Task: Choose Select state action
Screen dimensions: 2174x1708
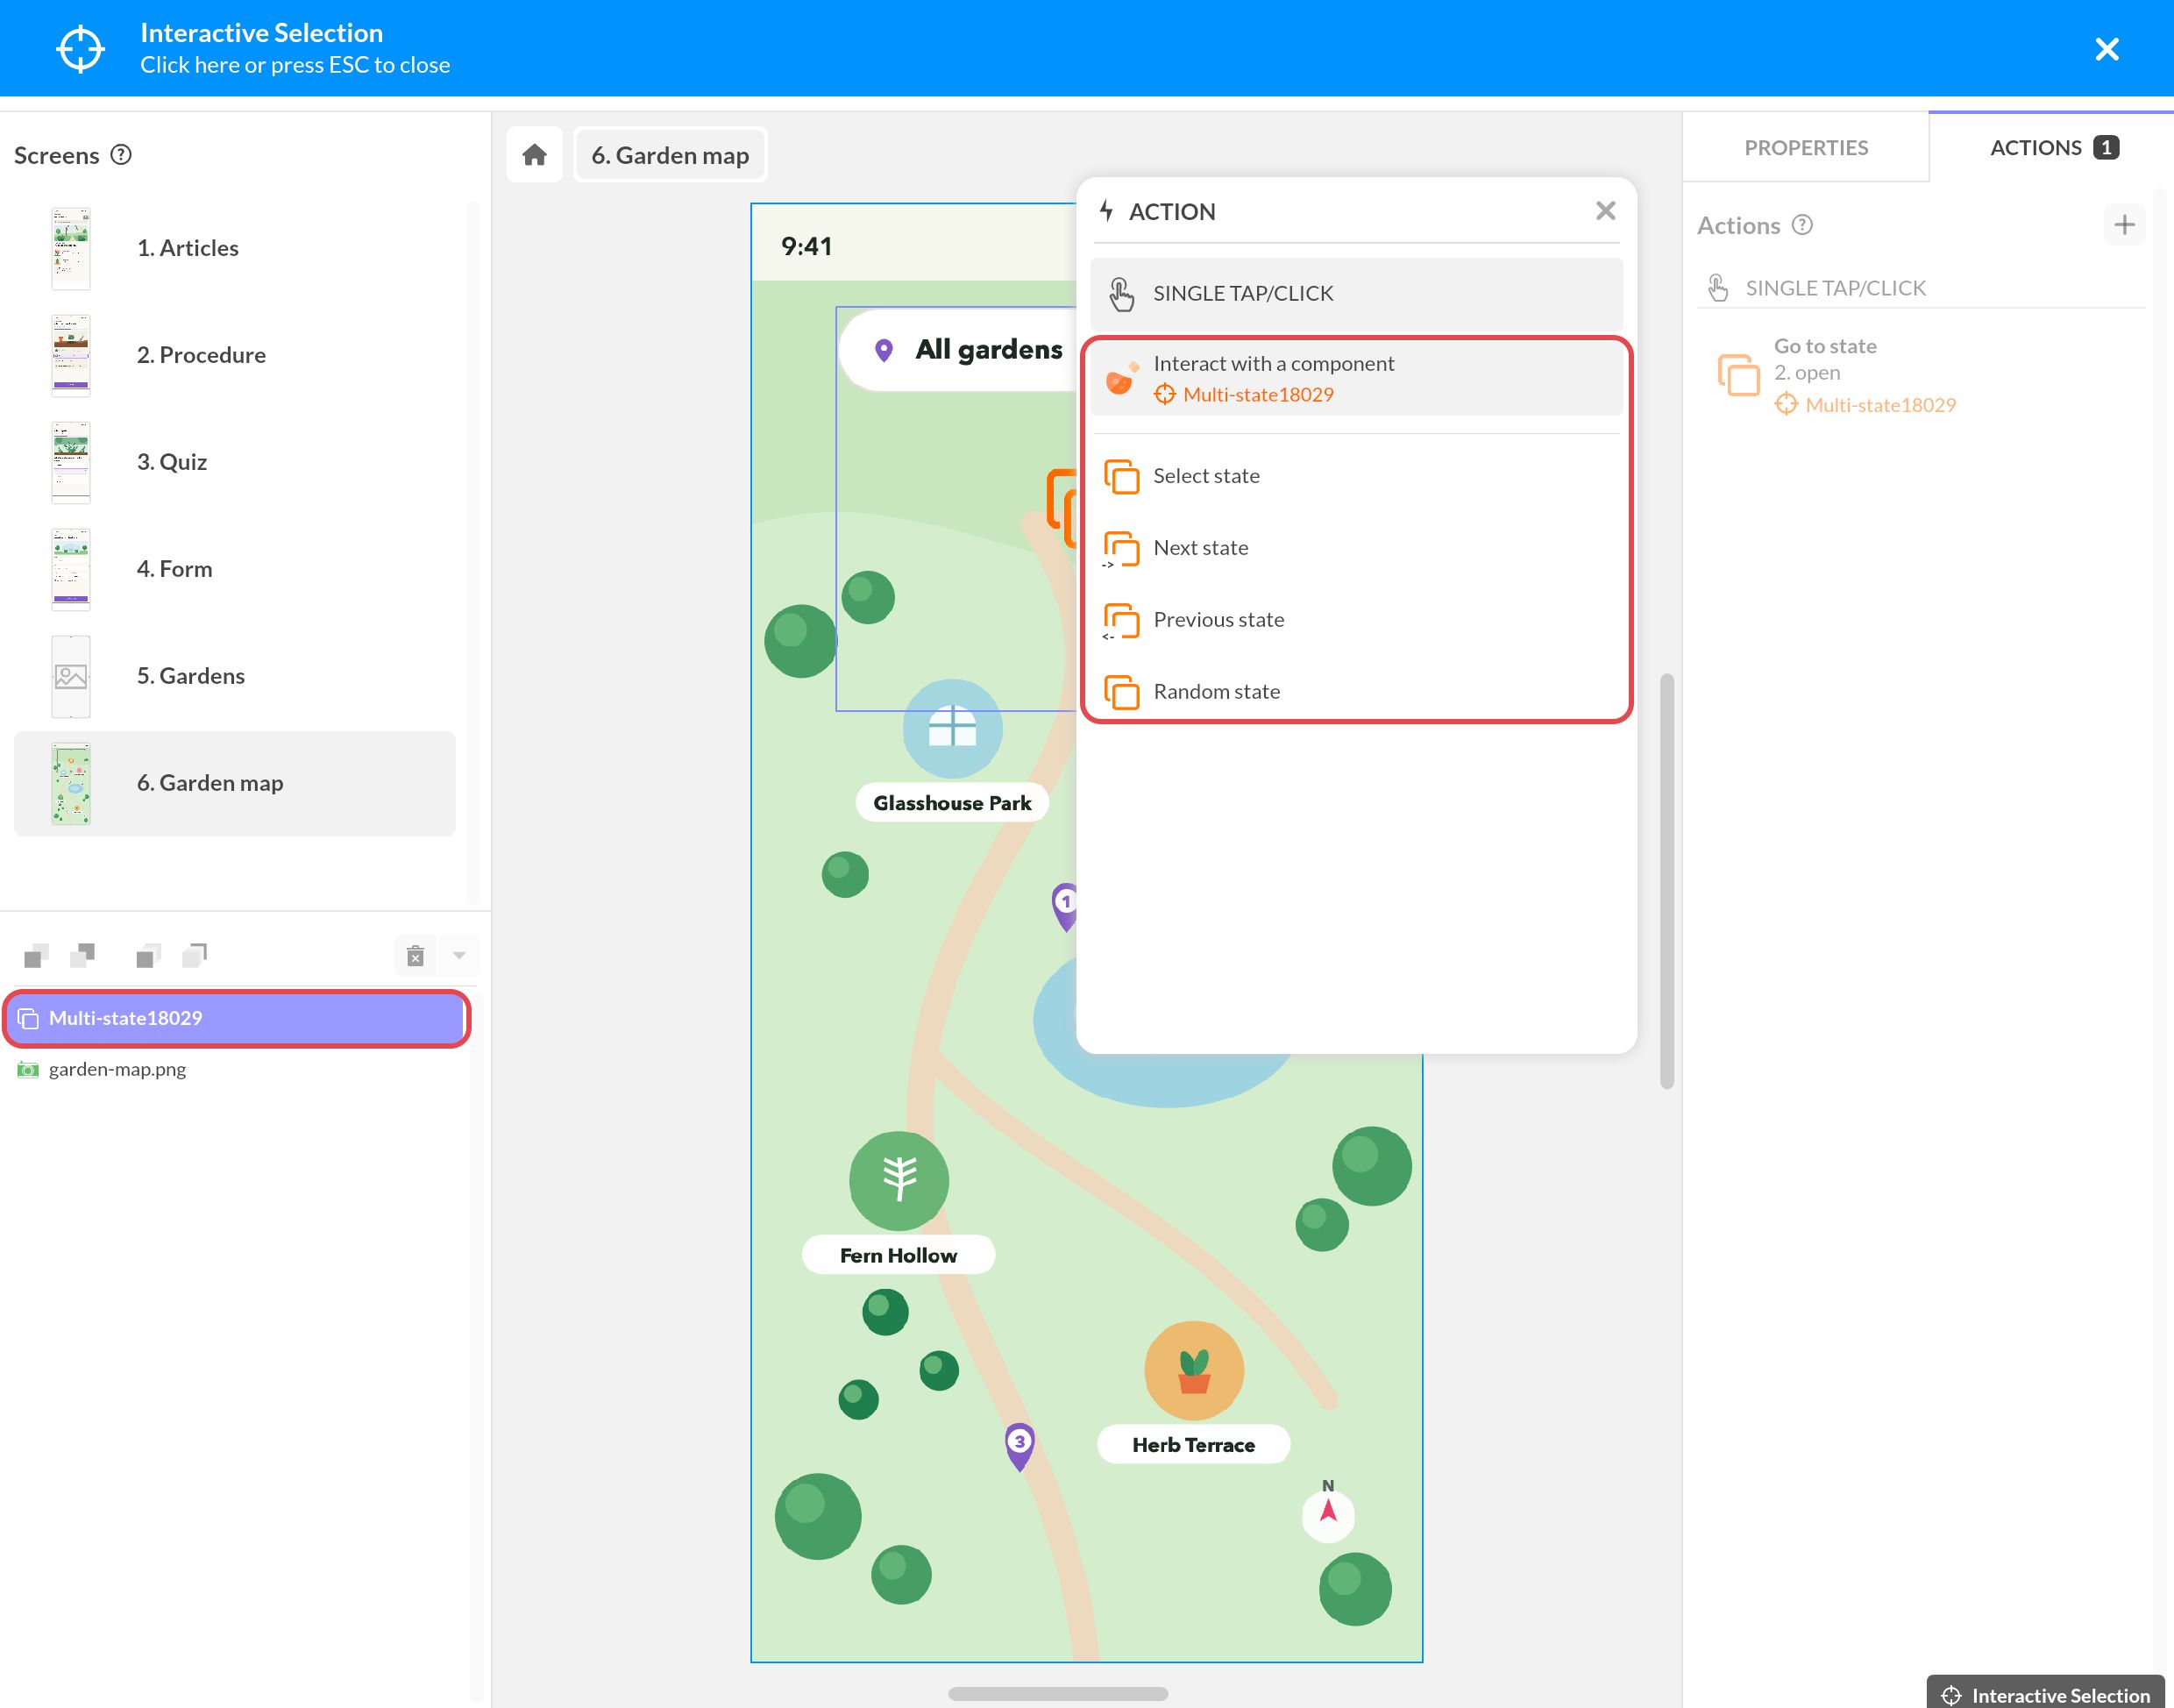Action: tap(1356, 476)
